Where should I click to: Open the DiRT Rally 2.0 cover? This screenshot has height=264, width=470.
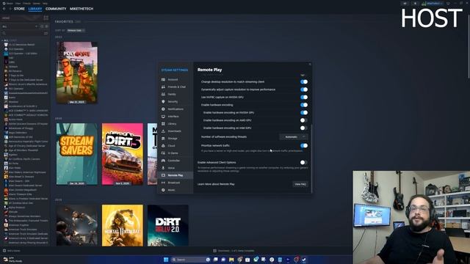(x=168, y=226)
